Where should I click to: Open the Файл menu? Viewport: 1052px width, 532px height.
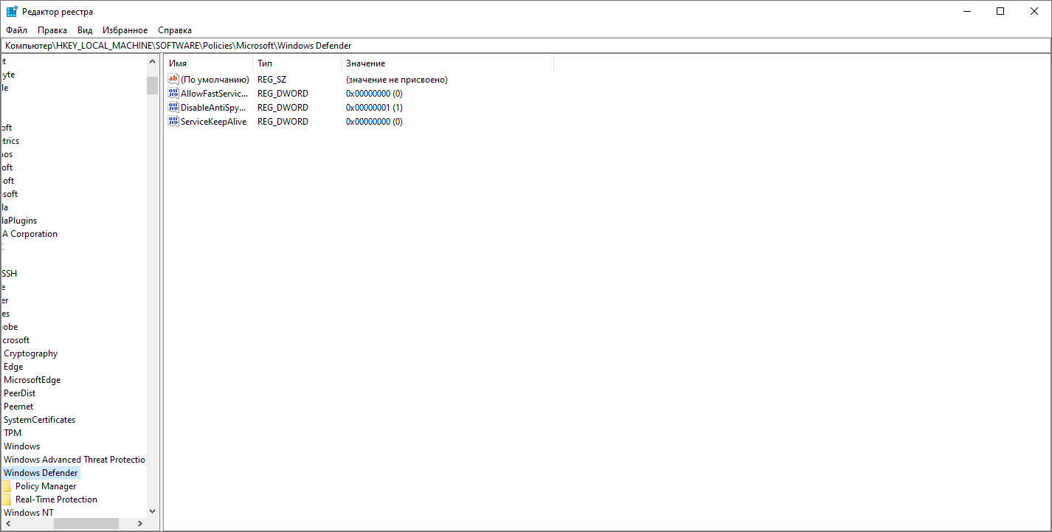click(x=16, y=30)
